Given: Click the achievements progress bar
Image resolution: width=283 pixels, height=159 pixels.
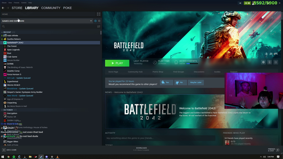Looking at the screenshot, I should point(192,64).
